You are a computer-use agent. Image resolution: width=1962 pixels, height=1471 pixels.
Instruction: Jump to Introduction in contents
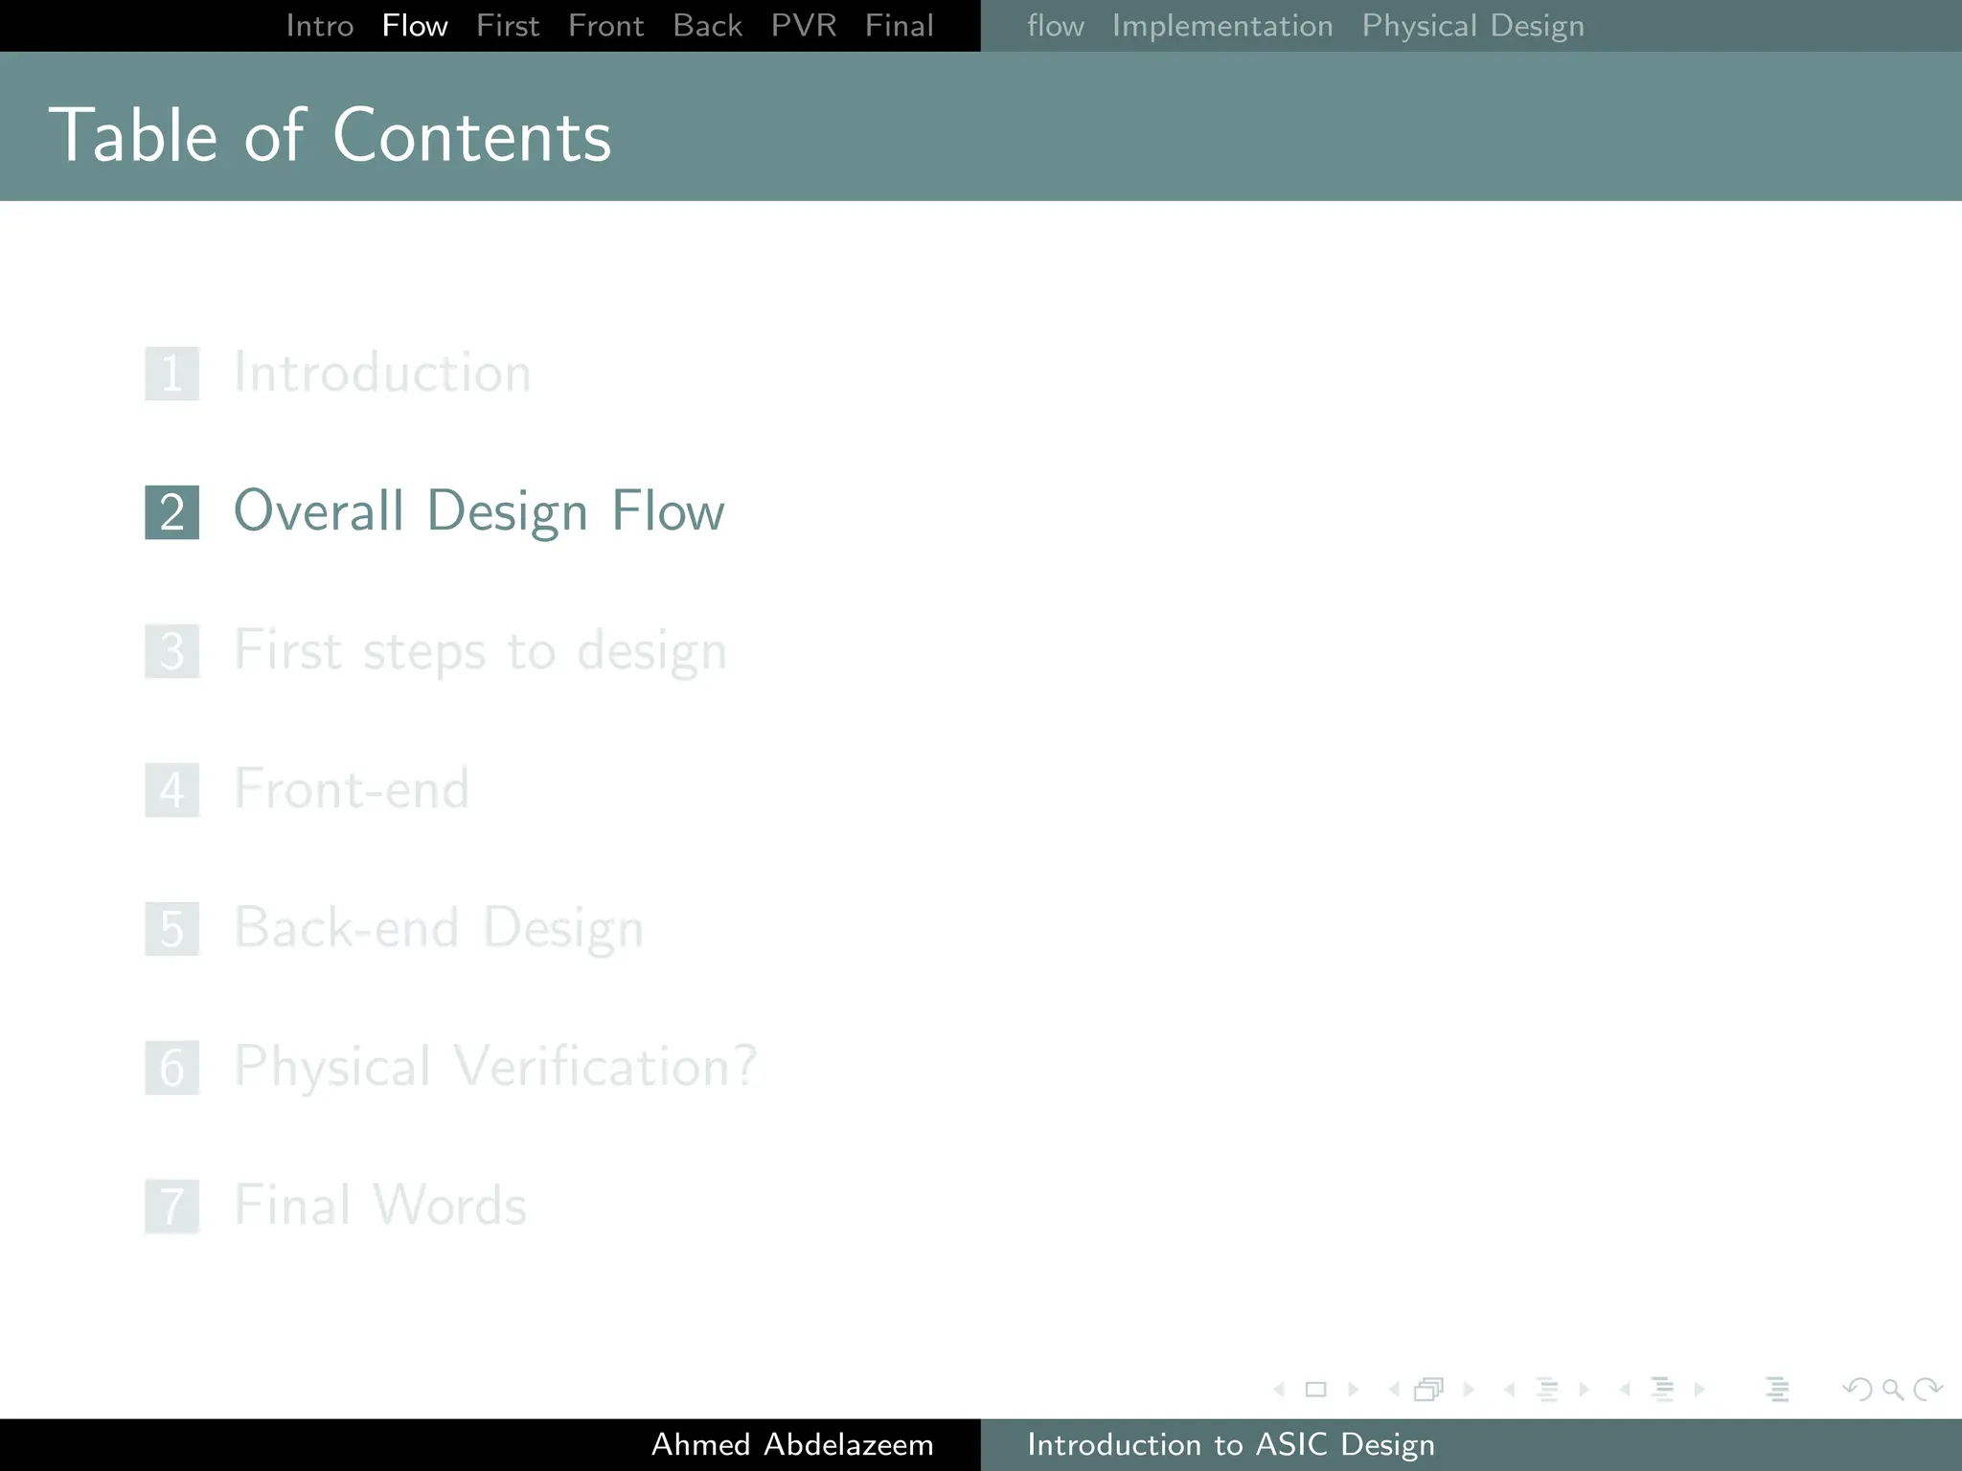tap(382, 373)
